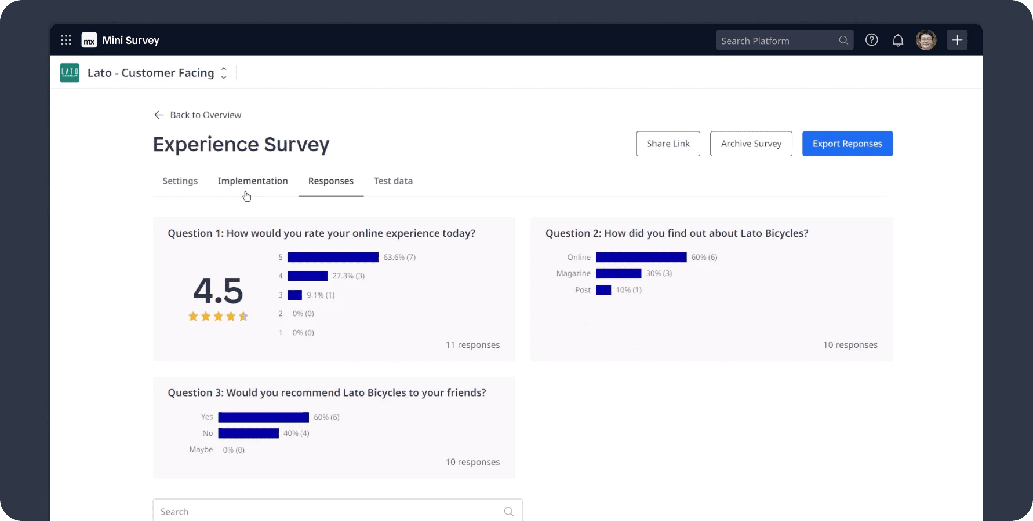Click Archive Survey
This screenshot has height=521, width=1033.
point(751,144)
